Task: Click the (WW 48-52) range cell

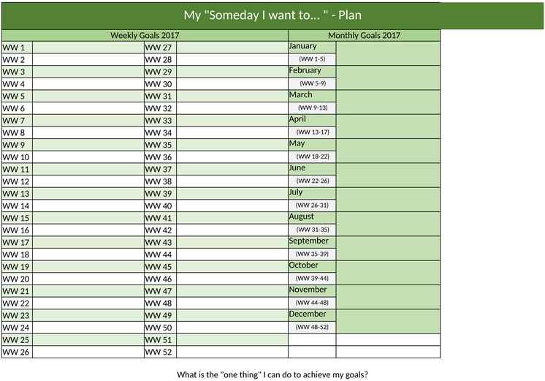Action: [312, 327]
